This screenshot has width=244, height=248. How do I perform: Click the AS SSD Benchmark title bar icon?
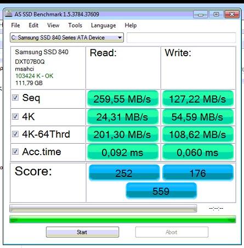[8, 14]
